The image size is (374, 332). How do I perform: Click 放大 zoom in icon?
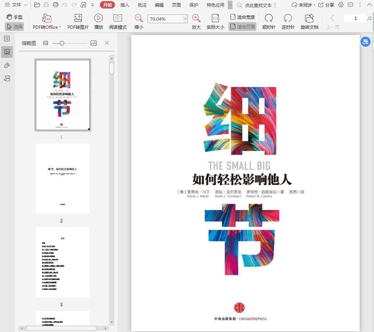(196, 18)
